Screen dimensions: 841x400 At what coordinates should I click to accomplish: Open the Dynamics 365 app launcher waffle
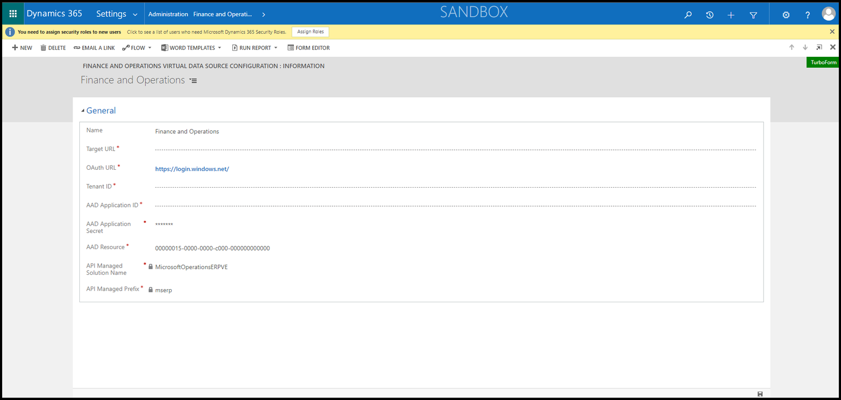click(13, 14)
